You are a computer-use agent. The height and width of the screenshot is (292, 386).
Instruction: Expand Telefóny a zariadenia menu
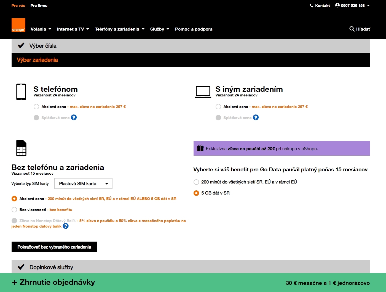pyautogui.click(x=120, y=29)
